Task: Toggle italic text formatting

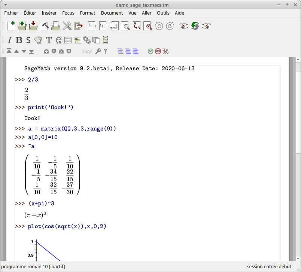Action: point(10,40)
